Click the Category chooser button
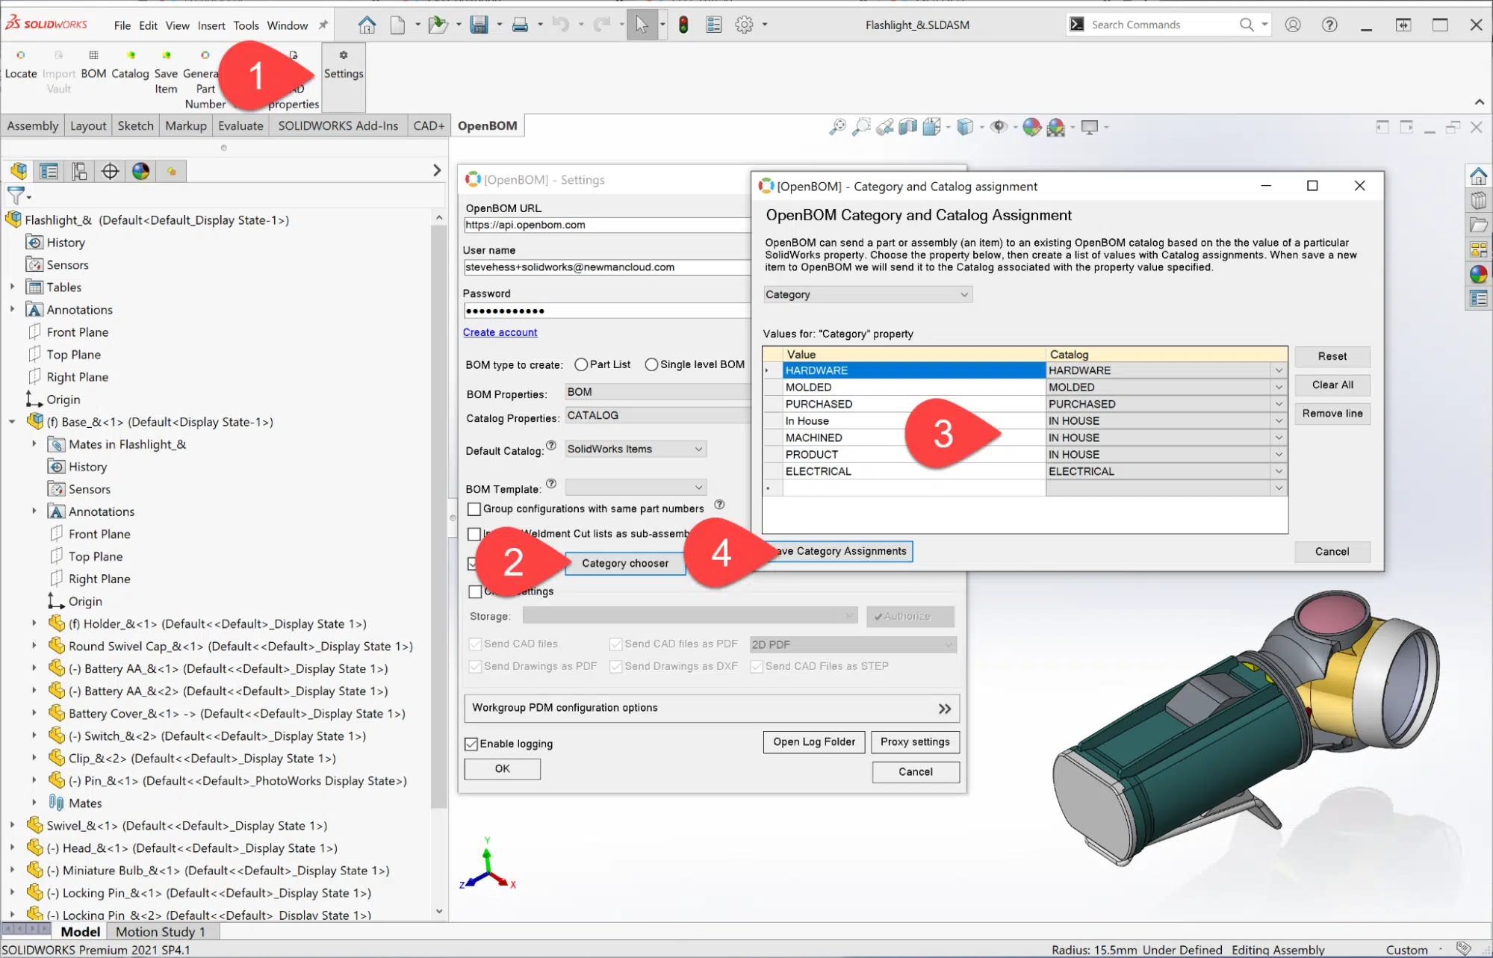Image resolution: width=1493 pixels, height=958 pixels. click(x=625, y=564)
